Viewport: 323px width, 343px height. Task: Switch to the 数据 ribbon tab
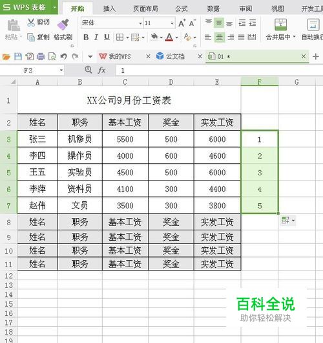[x=213, y=8]
